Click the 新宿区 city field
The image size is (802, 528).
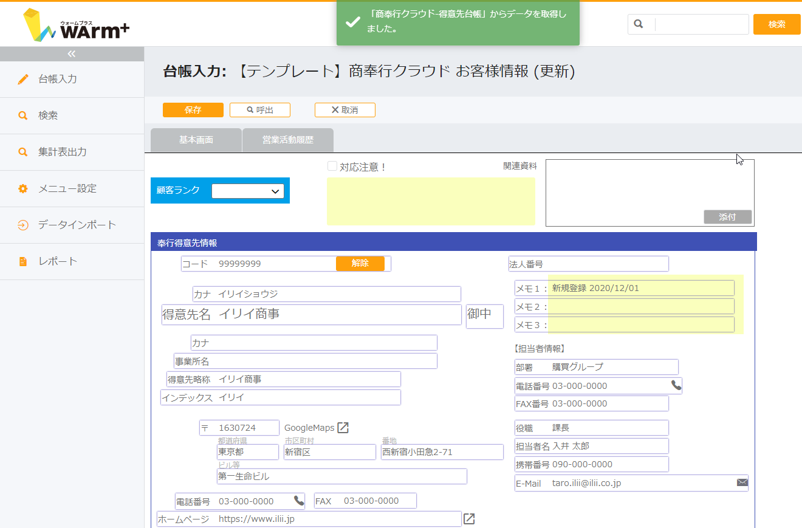pyautogui.click(x=330, y=452)
